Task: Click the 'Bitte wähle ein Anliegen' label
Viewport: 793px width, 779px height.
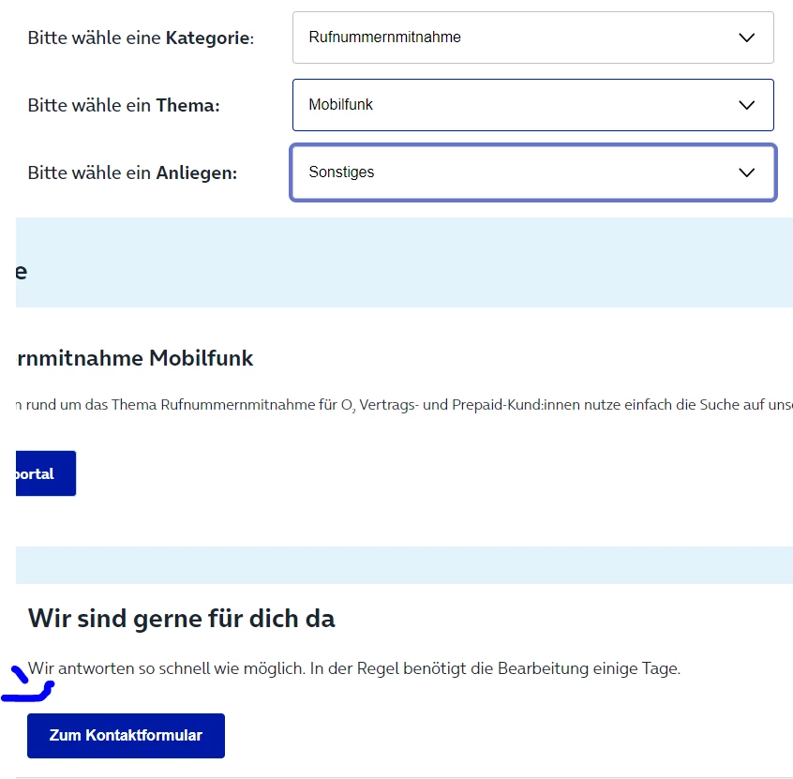Action: pyautogui.click(x=132, y=173)
